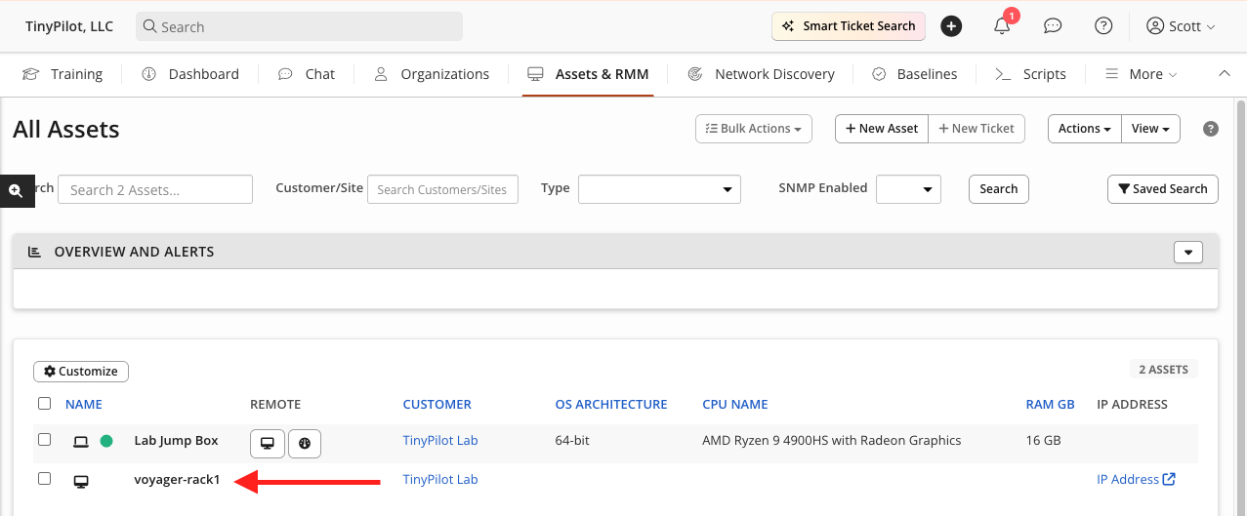
Task: Click the magnifier zoom icon on left edge
Action: (16, 191)
